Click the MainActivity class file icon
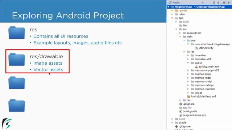The height and width of the screenshot is (130, 232). tap(196, 48)
